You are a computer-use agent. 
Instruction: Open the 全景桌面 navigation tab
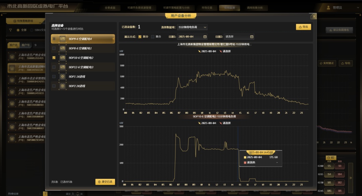pos(110,8)
